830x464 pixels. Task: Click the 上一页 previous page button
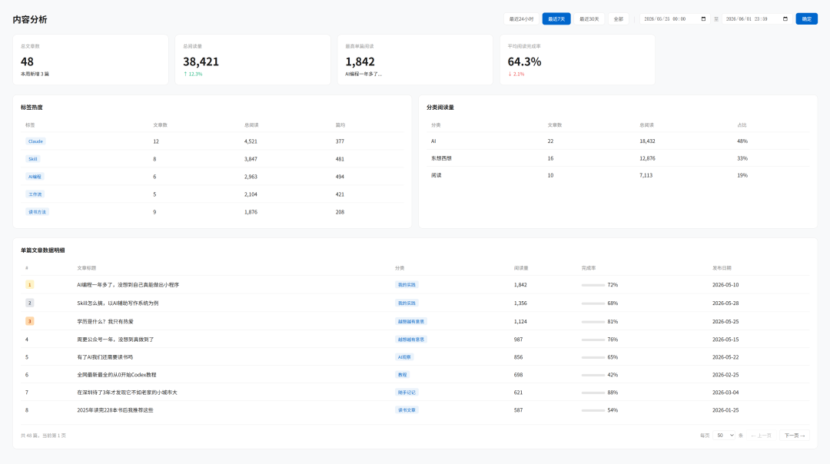[x=761, y=436]
